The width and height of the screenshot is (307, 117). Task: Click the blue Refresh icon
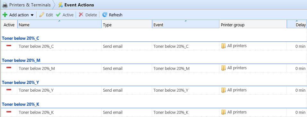[x=105, y=15]
